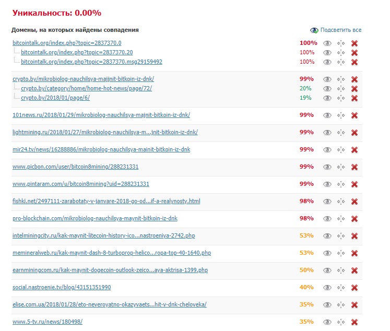Image resolution: width=390 pixels, height=331 pixels.
Task: Open the mir24.tv/news/16288886 link
Action: click(x=101, y=149)
